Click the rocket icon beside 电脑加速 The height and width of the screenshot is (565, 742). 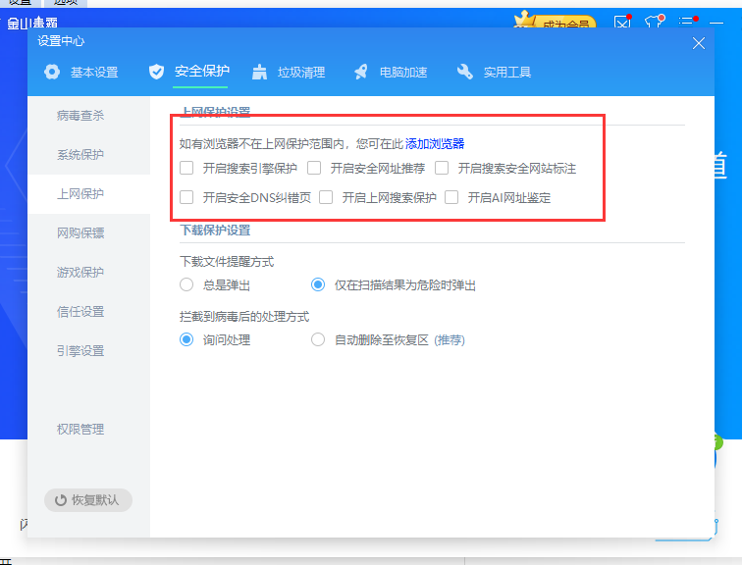[x=361, y=72]
